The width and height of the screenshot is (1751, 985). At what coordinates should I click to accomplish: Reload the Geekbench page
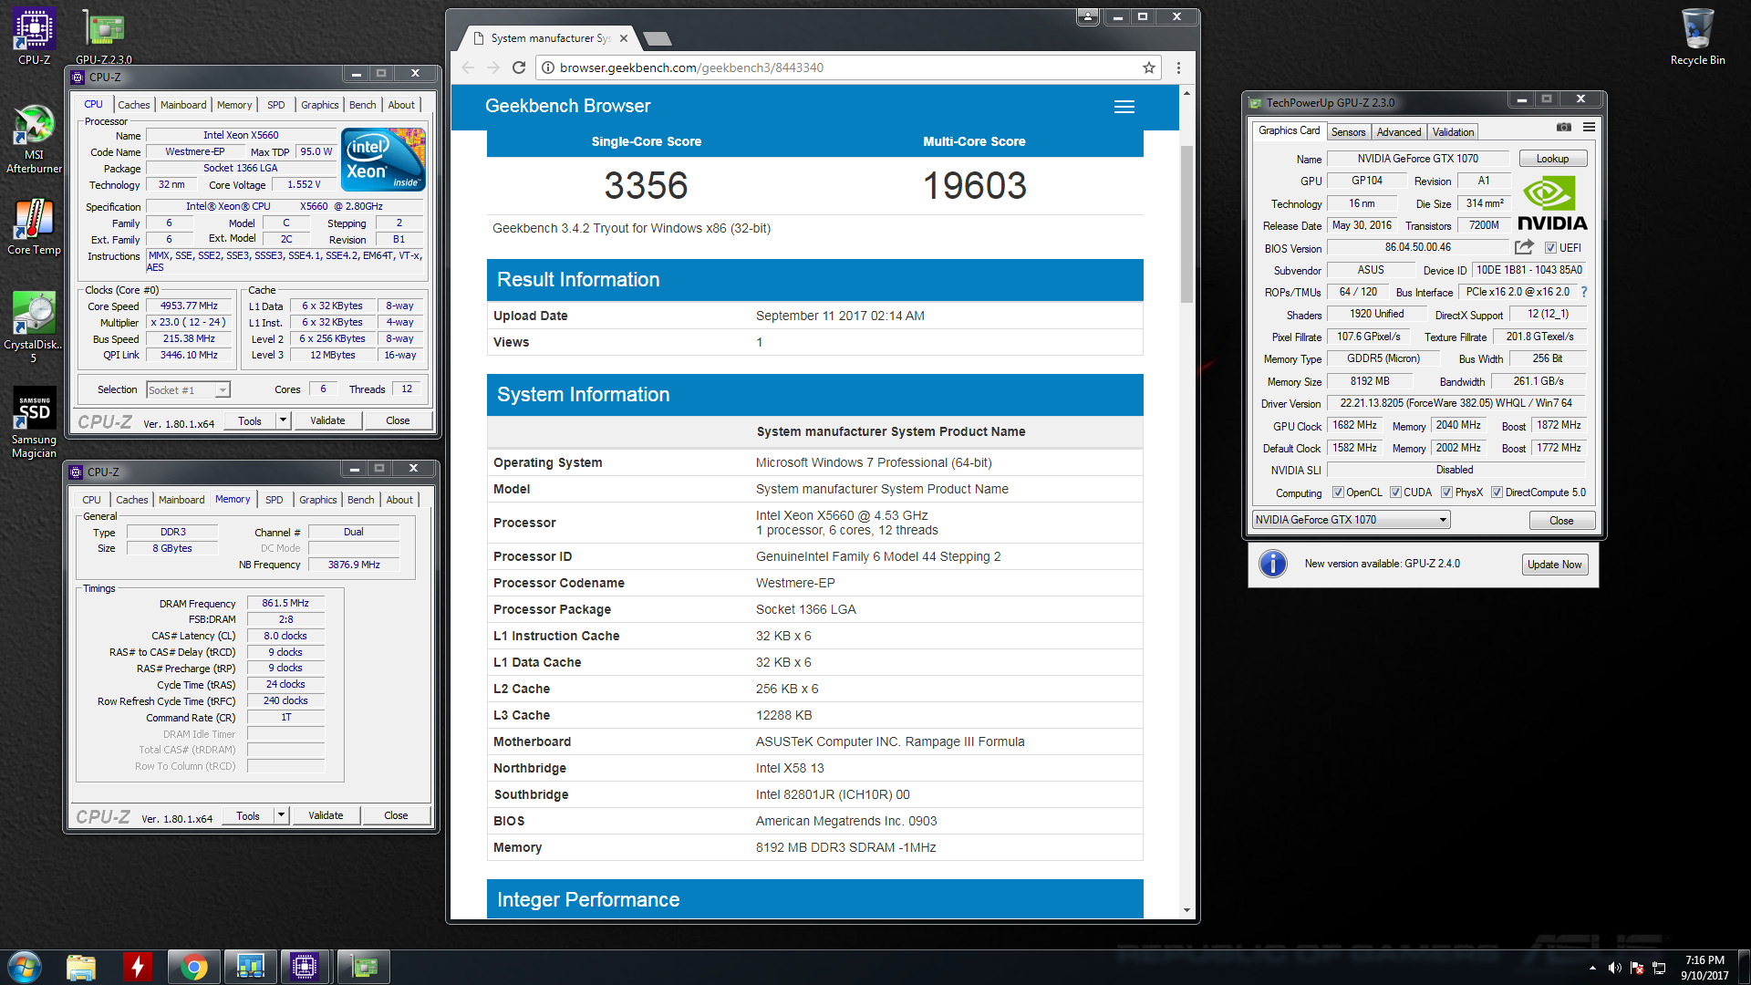coord(519,67)
